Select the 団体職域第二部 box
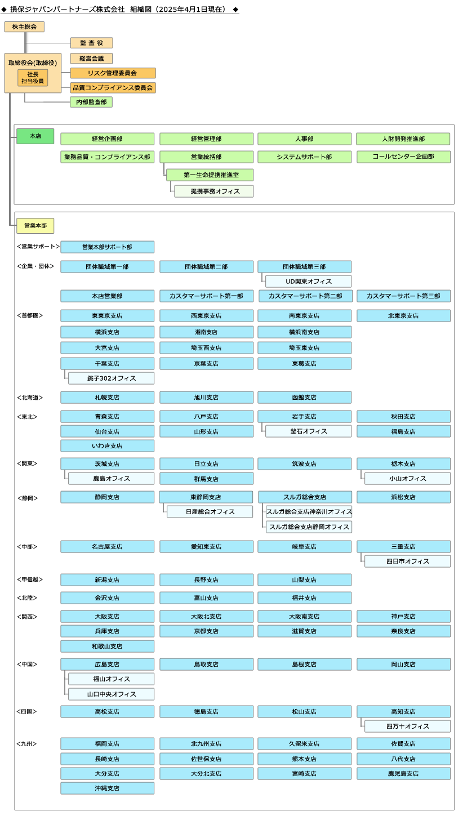The height and width of the screenshot is (816, 463). tap(206, 267)
